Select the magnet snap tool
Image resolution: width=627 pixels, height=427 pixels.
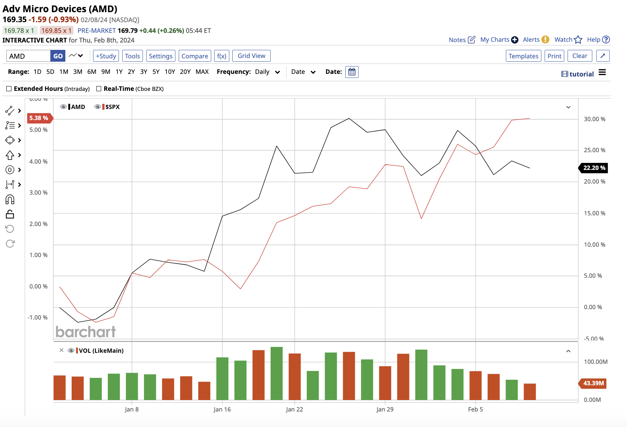click(10, 199)
